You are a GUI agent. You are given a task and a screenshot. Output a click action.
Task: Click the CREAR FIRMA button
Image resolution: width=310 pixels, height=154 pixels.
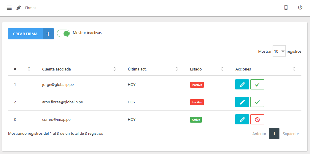(x=26, y=34)
